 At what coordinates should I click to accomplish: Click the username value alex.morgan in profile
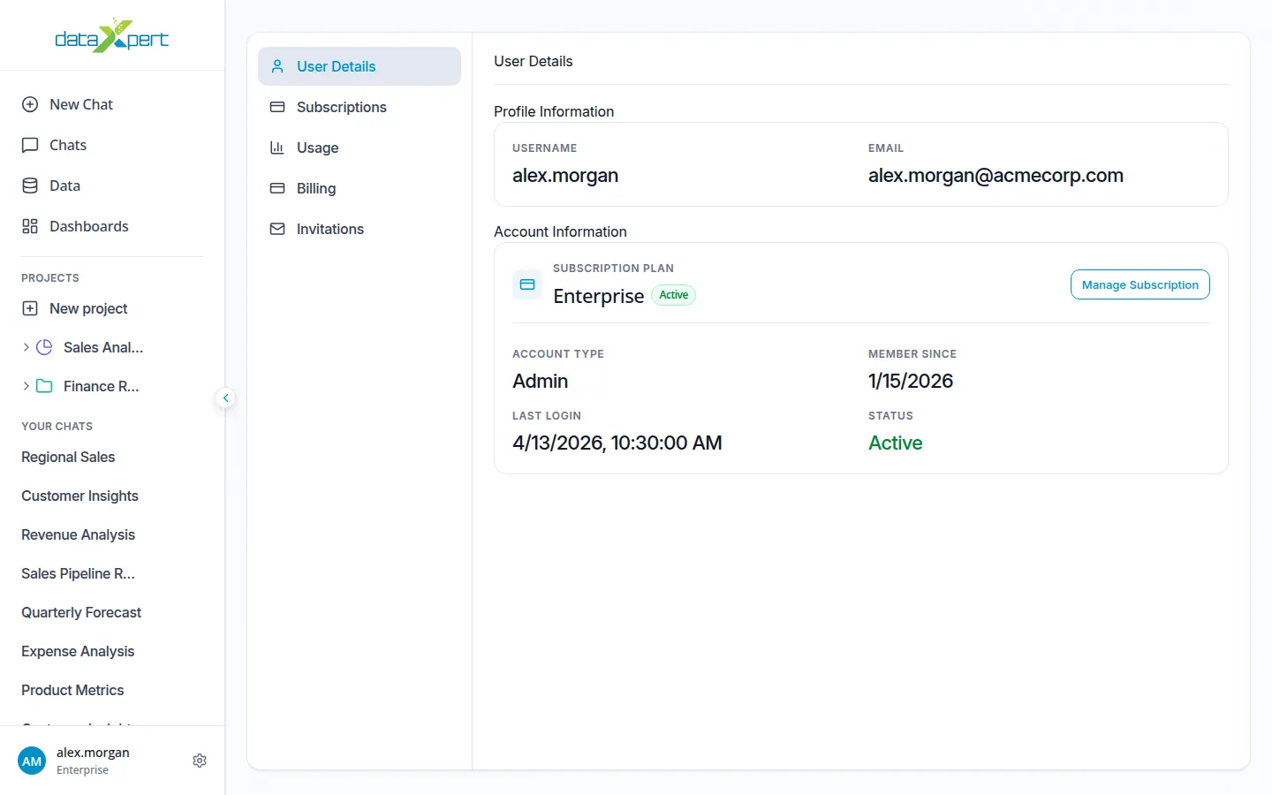pos(565,175)
